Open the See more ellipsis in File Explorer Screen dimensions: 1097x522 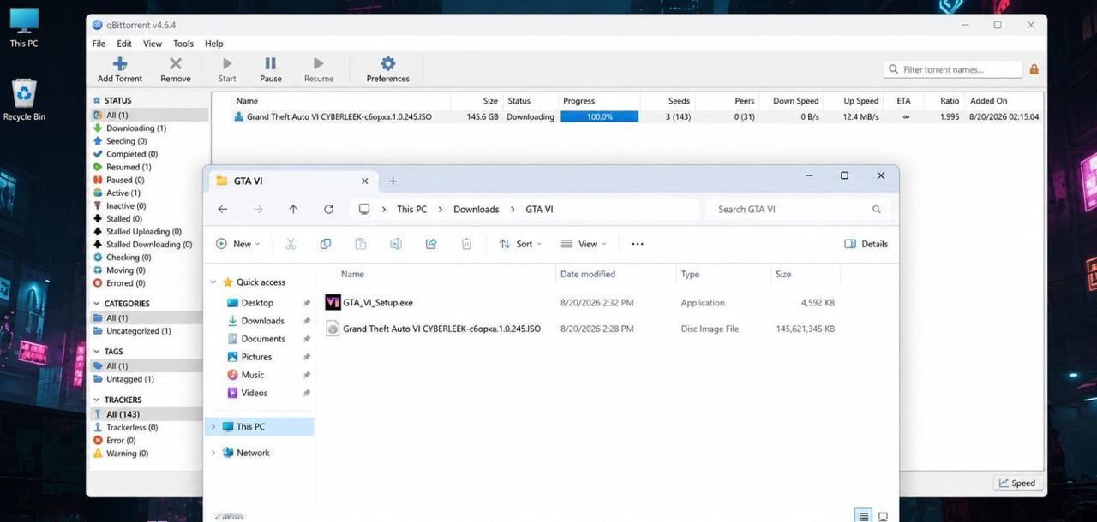pos(638,244)
